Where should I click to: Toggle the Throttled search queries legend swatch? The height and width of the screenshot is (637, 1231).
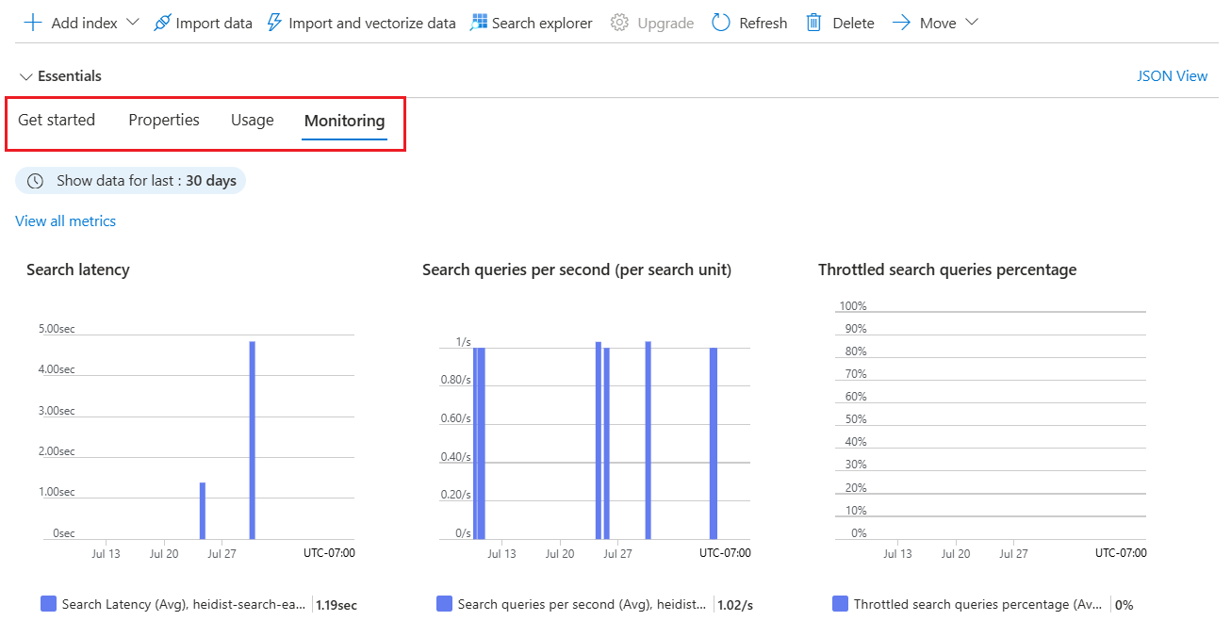(x=840, y=604)
